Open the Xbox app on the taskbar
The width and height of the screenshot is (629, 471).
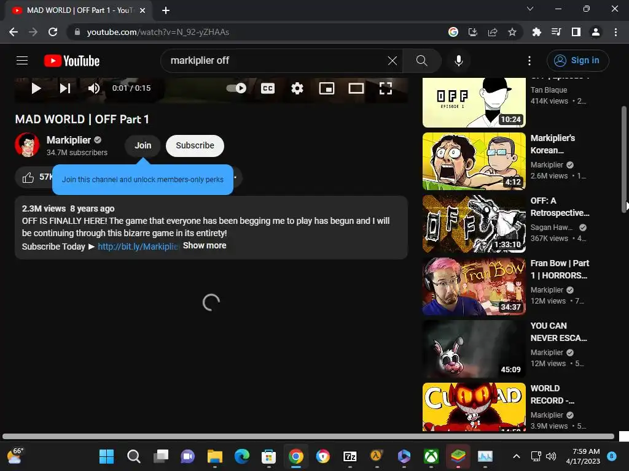[x=431, y=456]
